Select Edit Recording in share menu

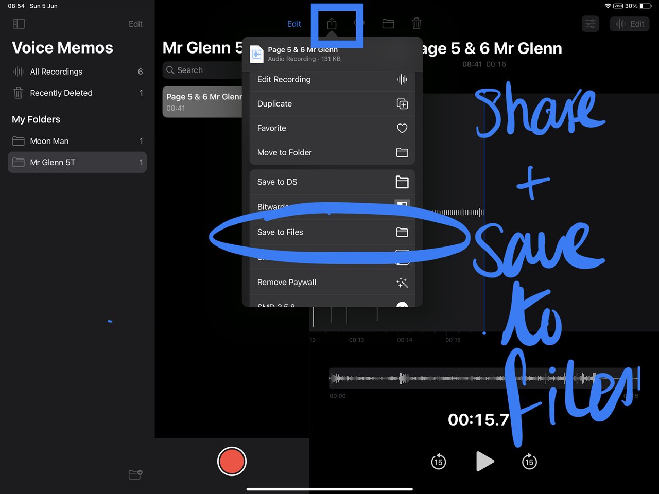point(332,79)
